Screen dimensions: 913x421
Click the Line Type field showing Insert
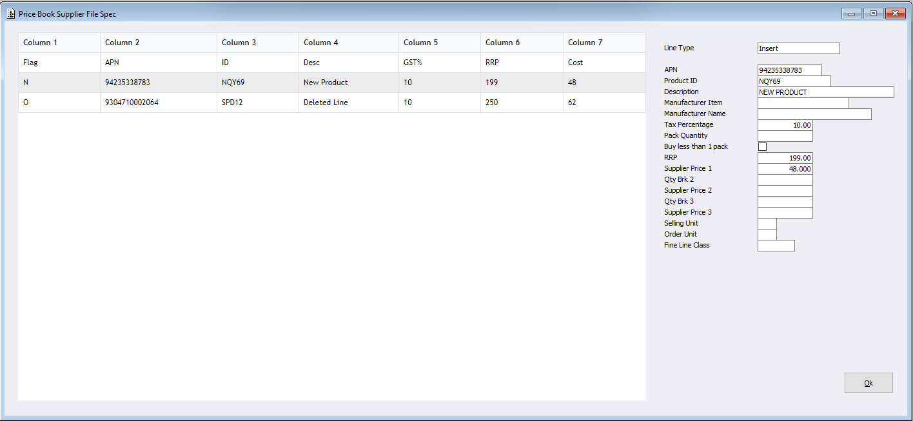[x=799, y=48]
